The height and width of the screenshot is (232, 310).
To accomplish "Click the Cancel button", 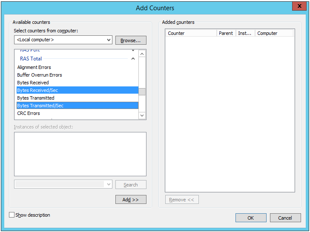I will point(285,218).
